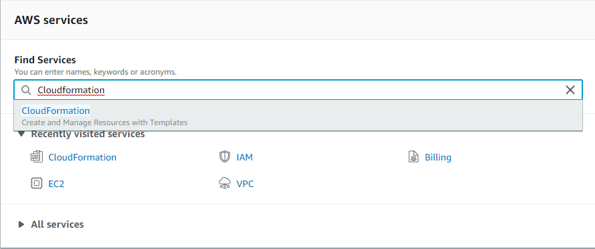
Task: Click the CloudFormation icon in recently visited services
Action: coord(37,157)
